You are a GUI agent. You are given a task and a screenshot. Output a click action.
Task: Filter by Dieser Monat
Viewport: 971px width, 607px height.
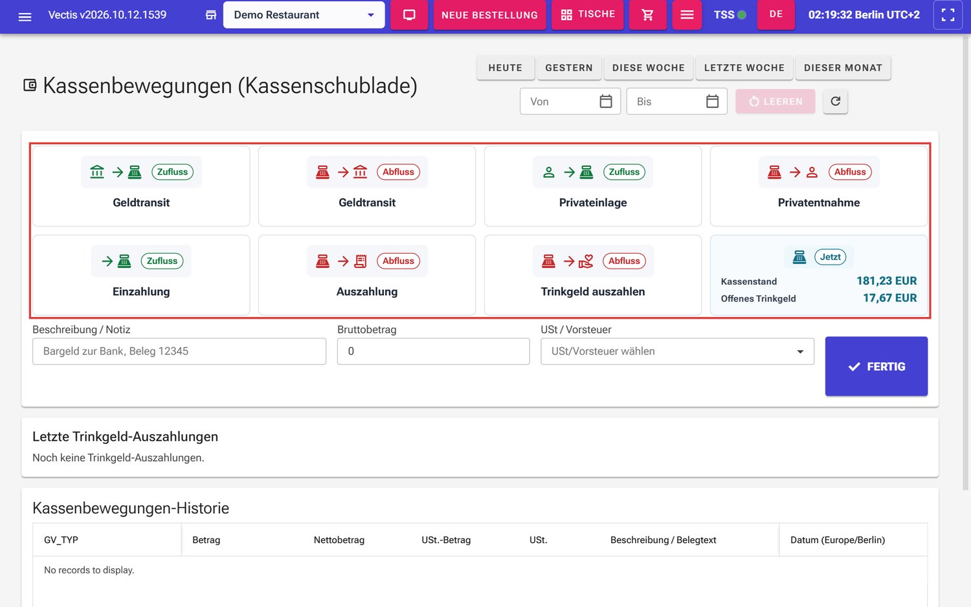(843, 68)
